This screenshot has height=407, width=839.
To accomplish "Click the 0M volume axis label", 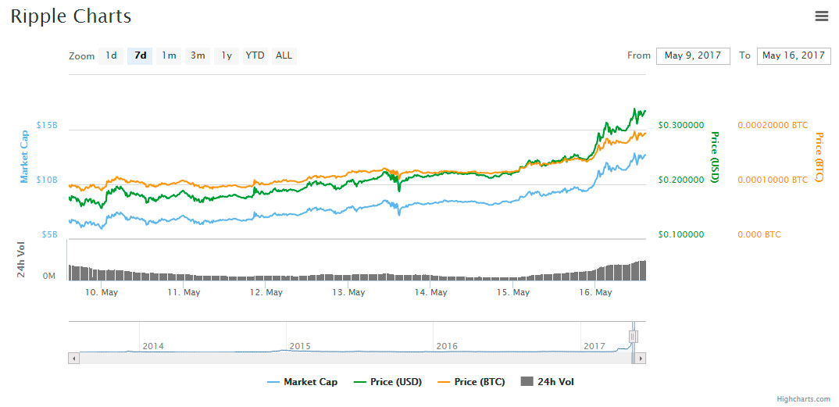I will click(49, 276).
